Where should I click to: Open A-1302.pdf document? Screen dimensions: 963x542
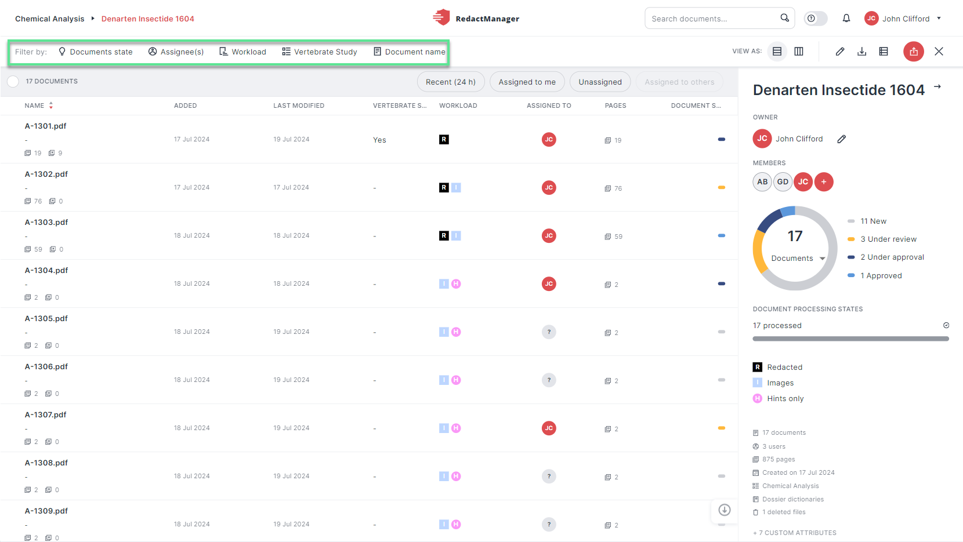tap(46, 174)
